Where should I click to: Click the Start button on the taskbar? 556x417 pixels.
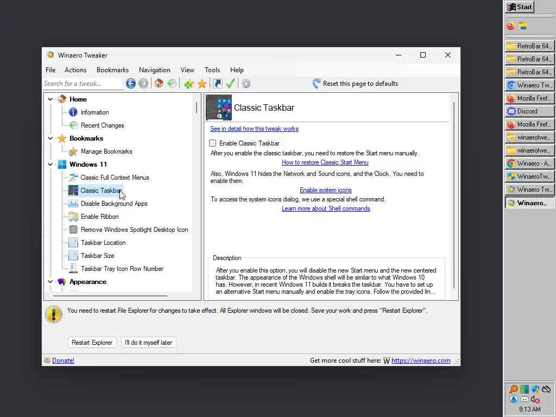point(520,7)
